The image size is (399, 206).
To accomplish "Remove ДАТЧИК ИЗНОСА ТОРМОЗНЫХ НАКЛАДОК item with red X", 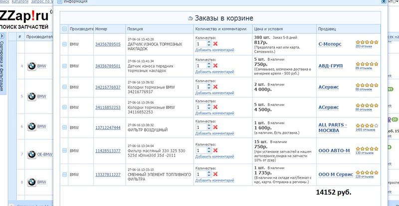I will tap(215, 44).
